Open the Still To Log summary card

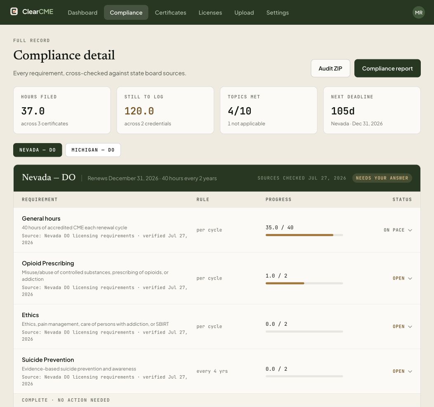pos(165,110)
